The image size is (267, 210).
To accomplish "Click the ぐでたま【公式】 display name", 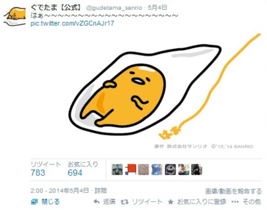I will 56,7.
